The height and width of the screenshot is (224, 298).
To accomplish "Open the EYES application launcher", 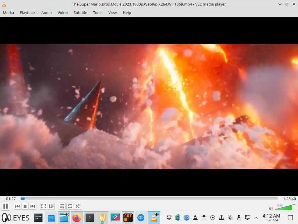I will (x=16, y=218).
